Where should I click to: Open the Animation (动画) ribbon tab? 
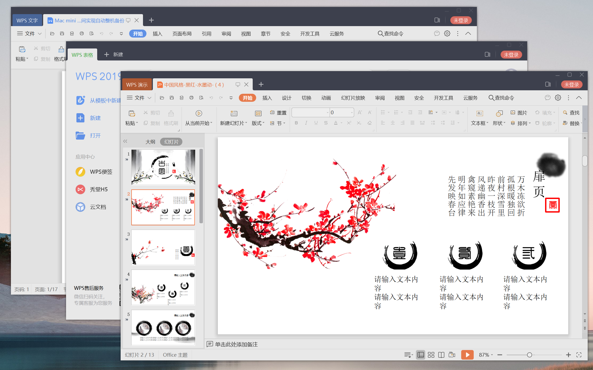coord(326,98)
